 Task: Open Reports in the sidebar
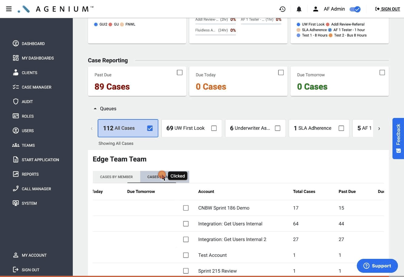[30, 174]
